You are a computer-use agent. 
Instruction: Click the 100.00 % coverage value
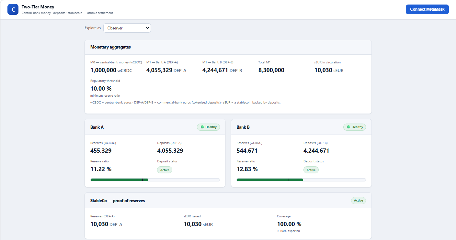(x=289, y=224)
